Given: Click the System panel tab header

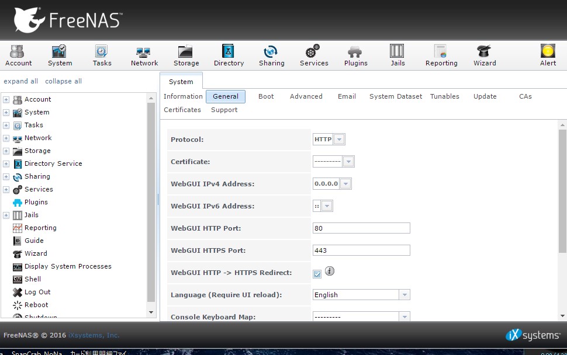Looking at the screenshot, I should (x=181, y=82).
